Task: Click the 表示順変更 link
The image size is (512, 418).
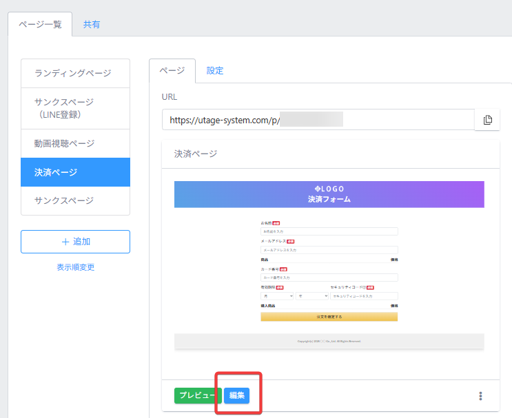Action: 75,267
